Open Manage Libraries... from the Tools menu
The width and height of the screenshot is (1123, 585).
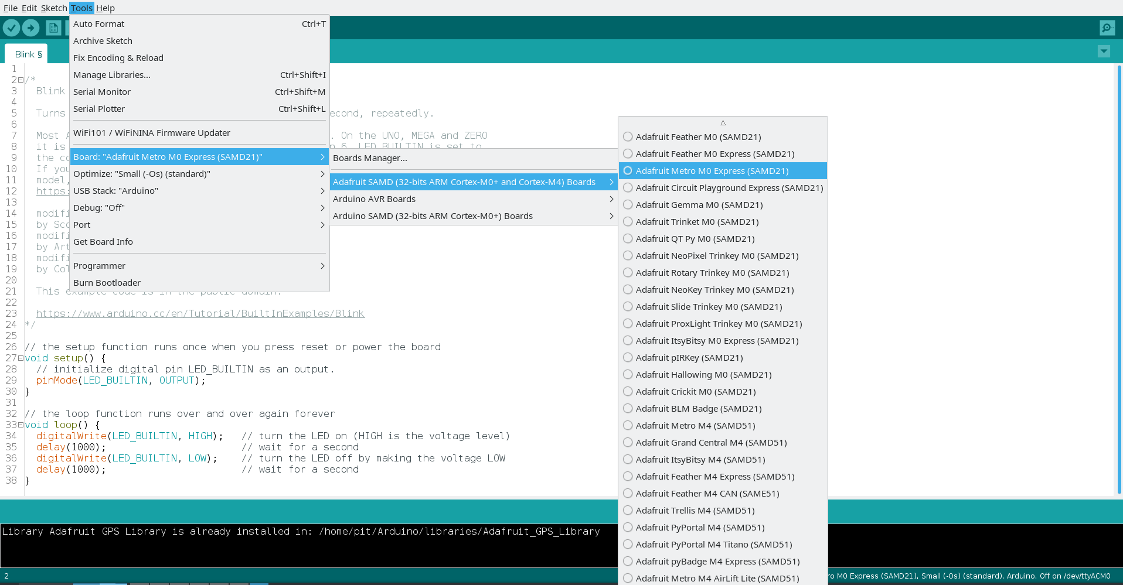point(111,74)
